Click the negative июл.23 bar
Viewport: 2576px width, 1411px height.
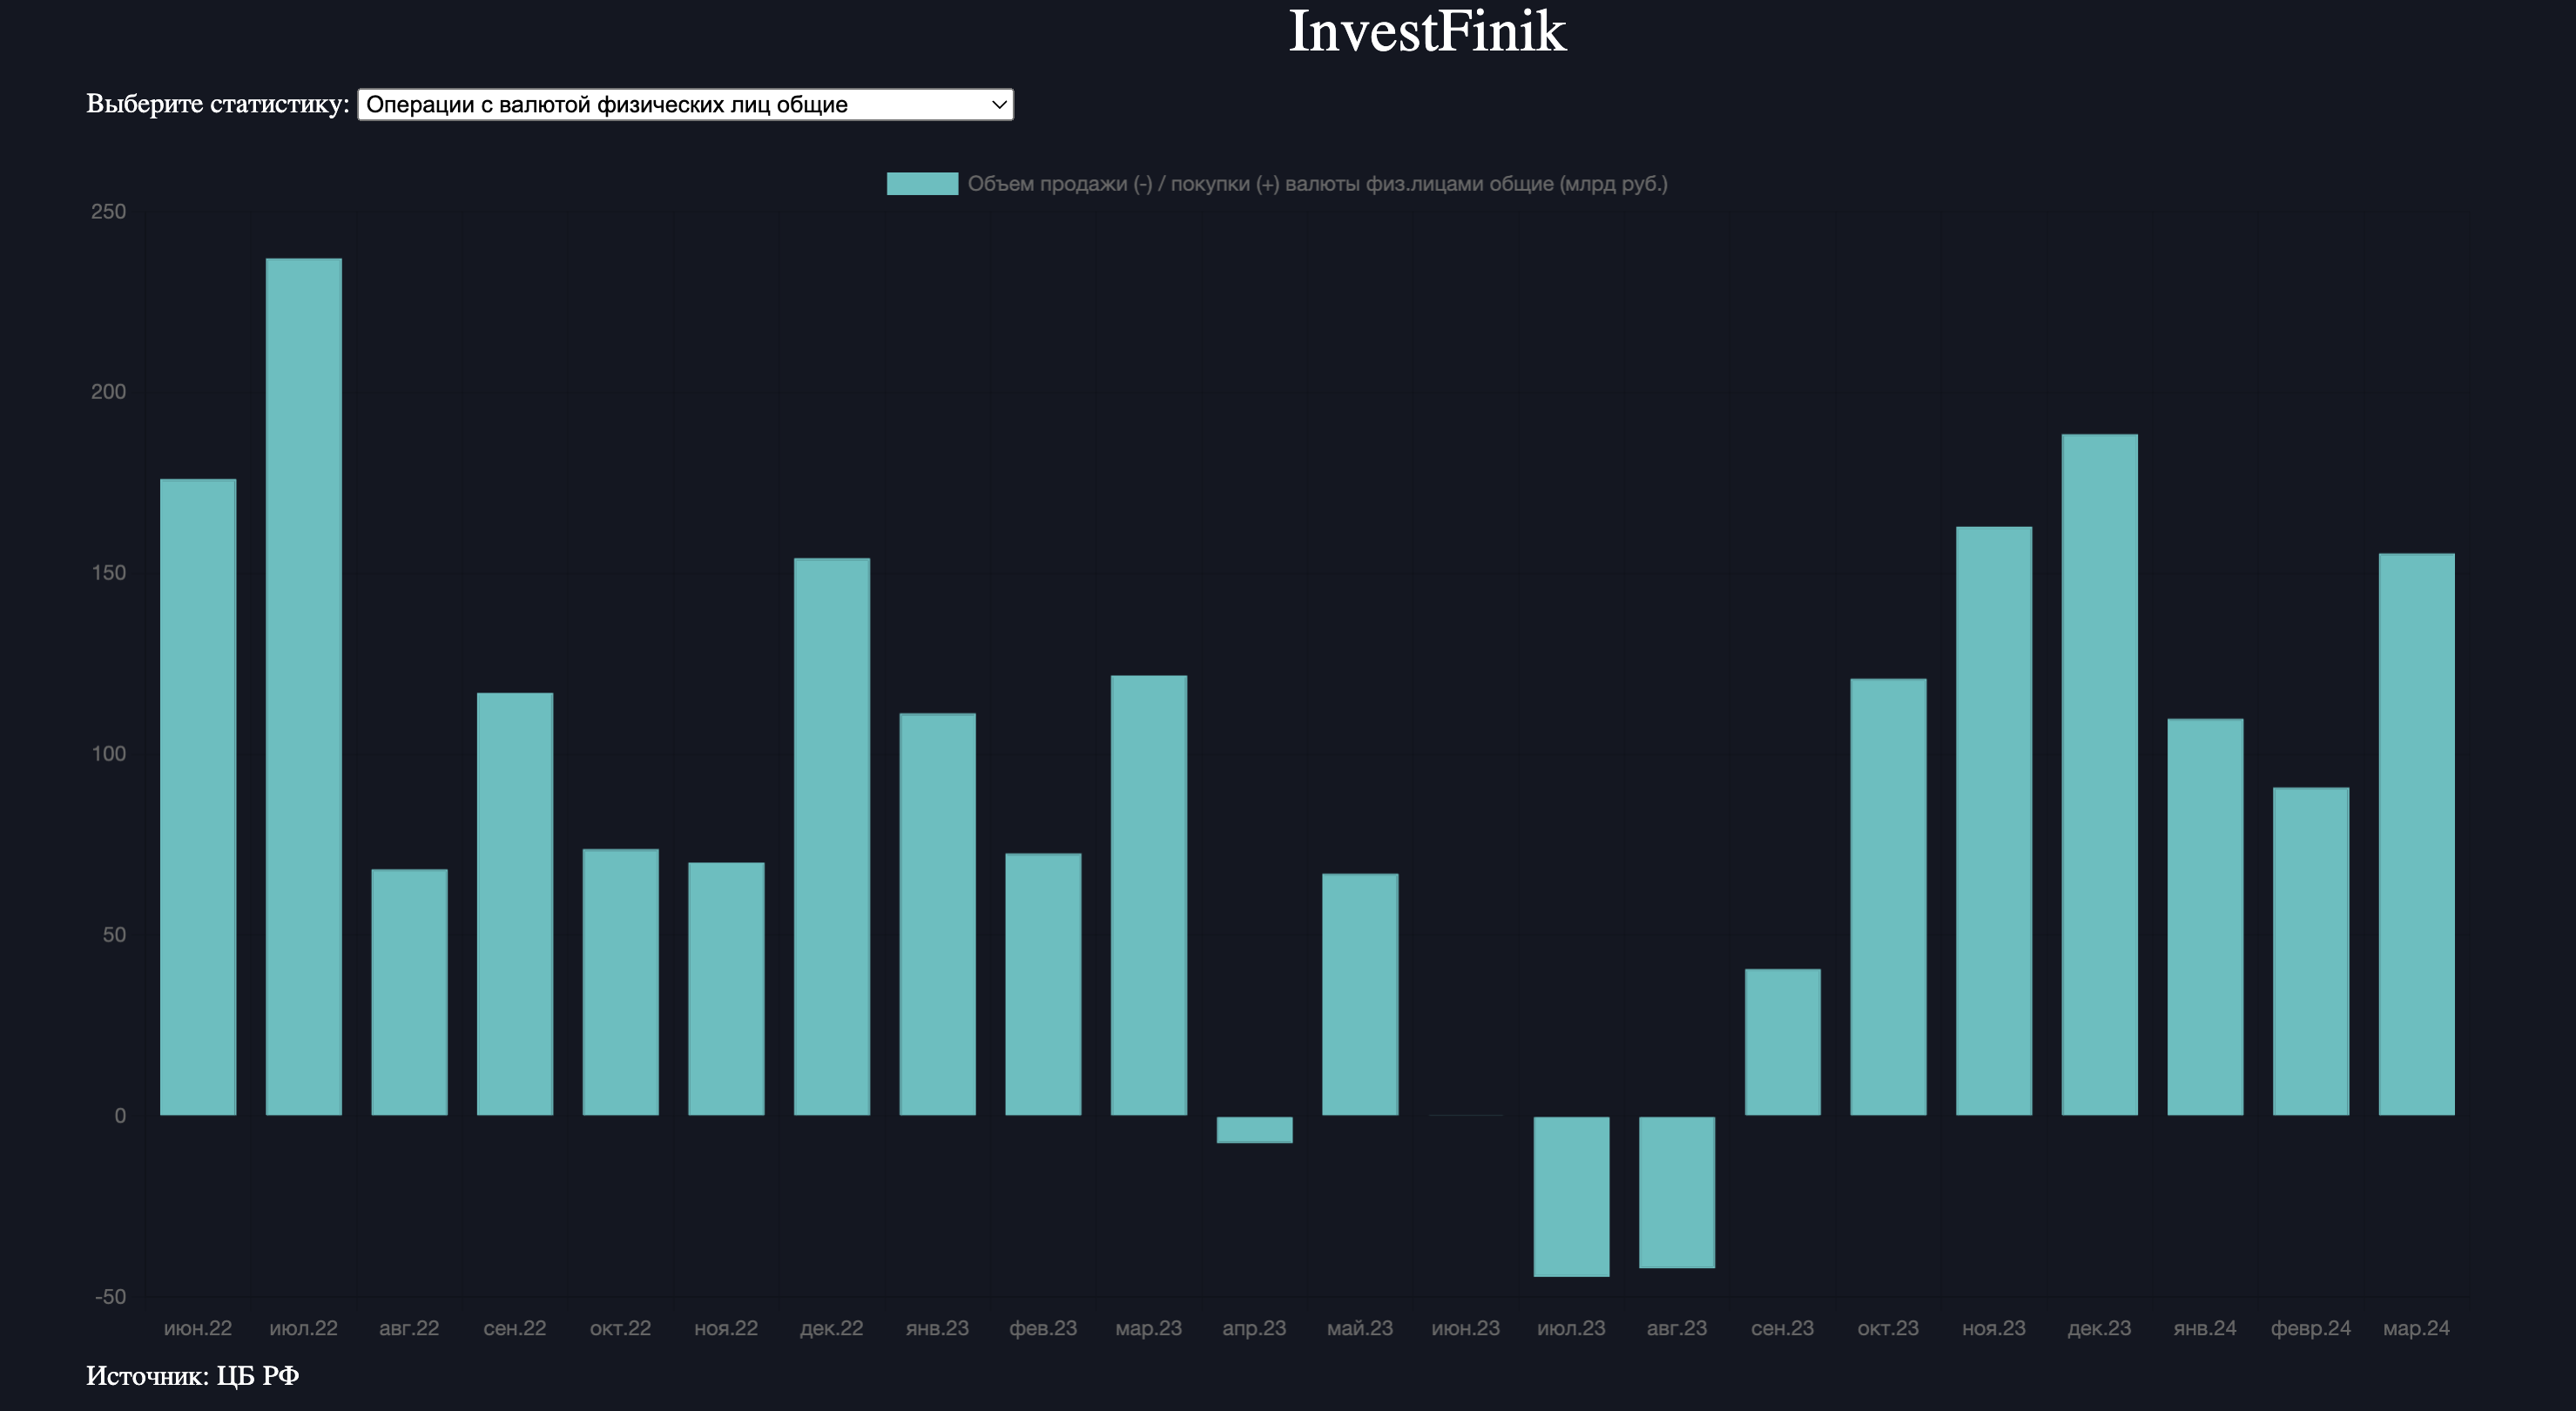point(1571,1196)
